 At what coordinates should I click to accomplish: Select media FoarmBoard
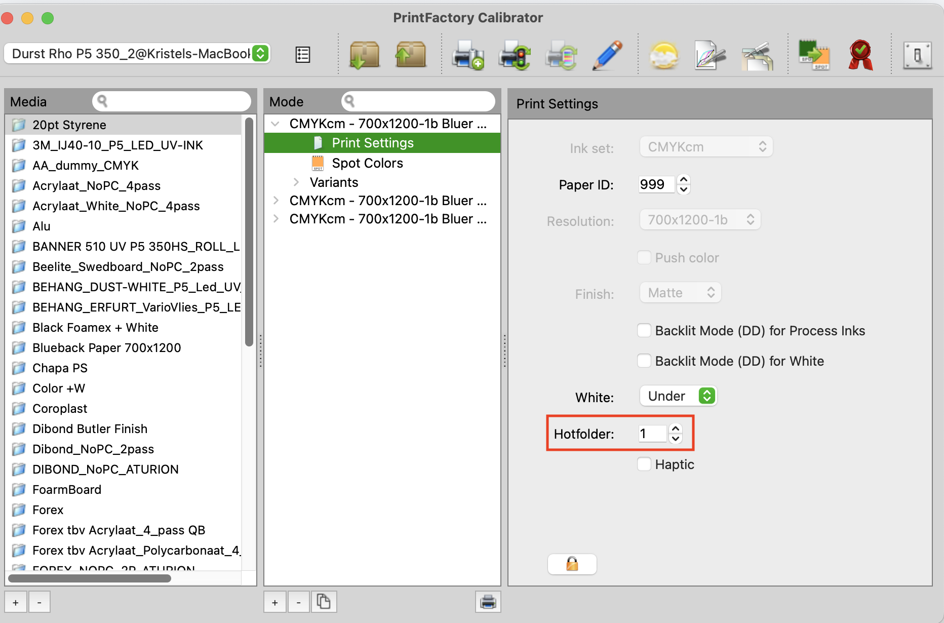click(x=123, y=489)
